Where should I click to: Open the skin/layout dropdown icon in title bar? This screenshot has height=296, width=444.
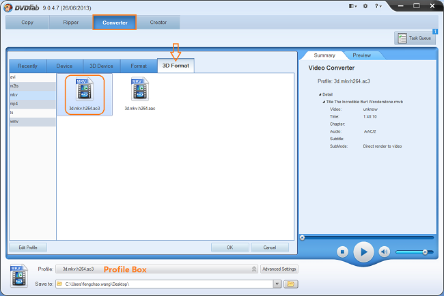tap(352, 6)
